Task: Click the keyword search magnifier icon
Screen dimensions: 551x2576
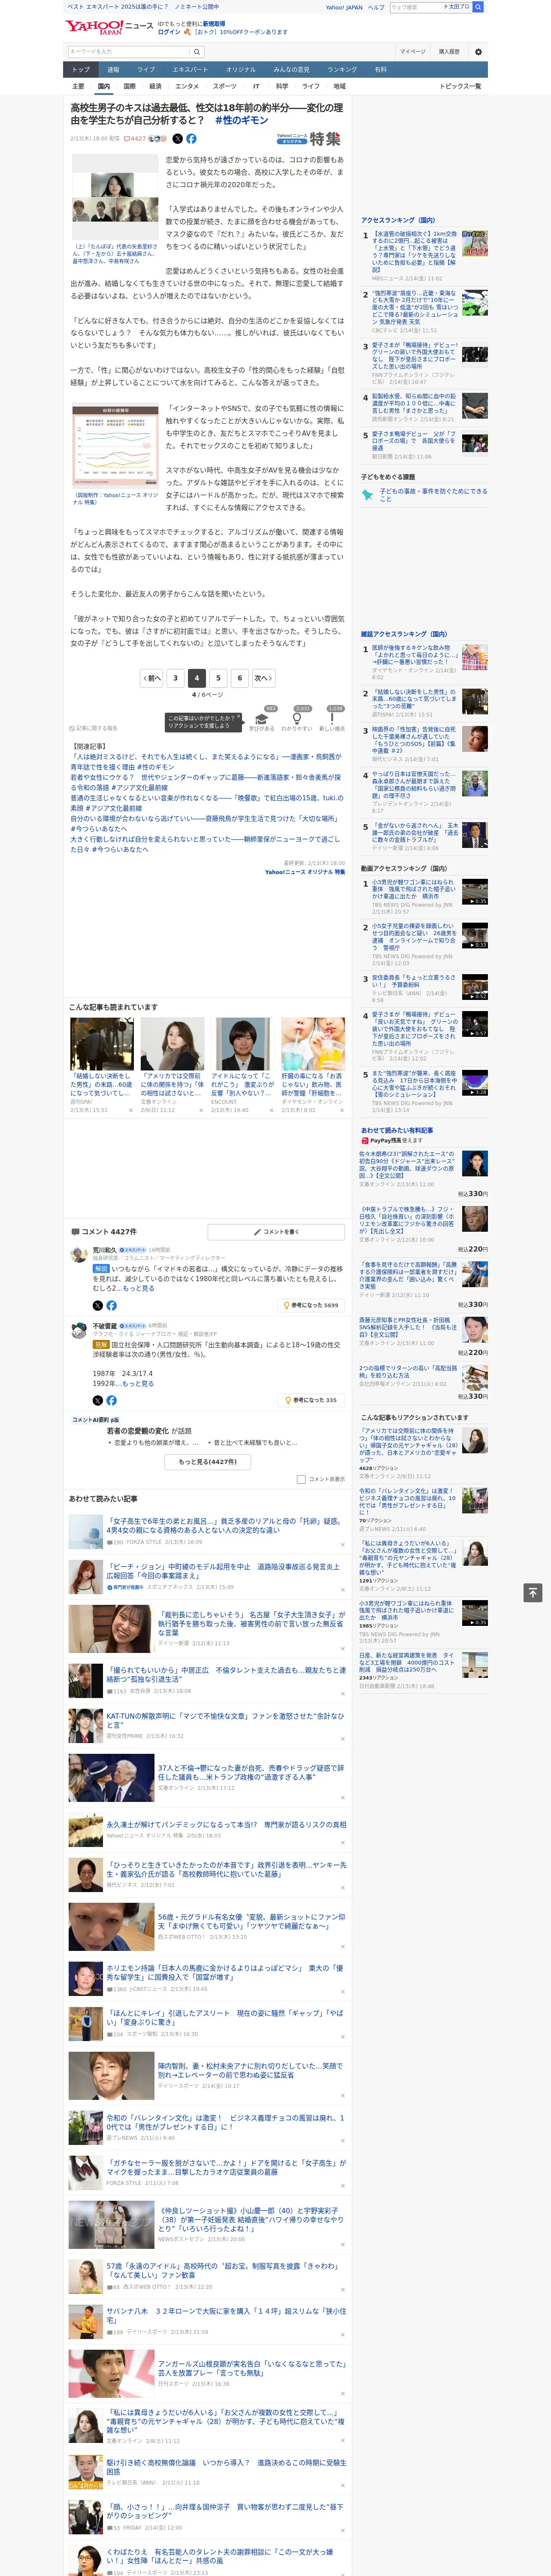Action: tap(197, 52)
